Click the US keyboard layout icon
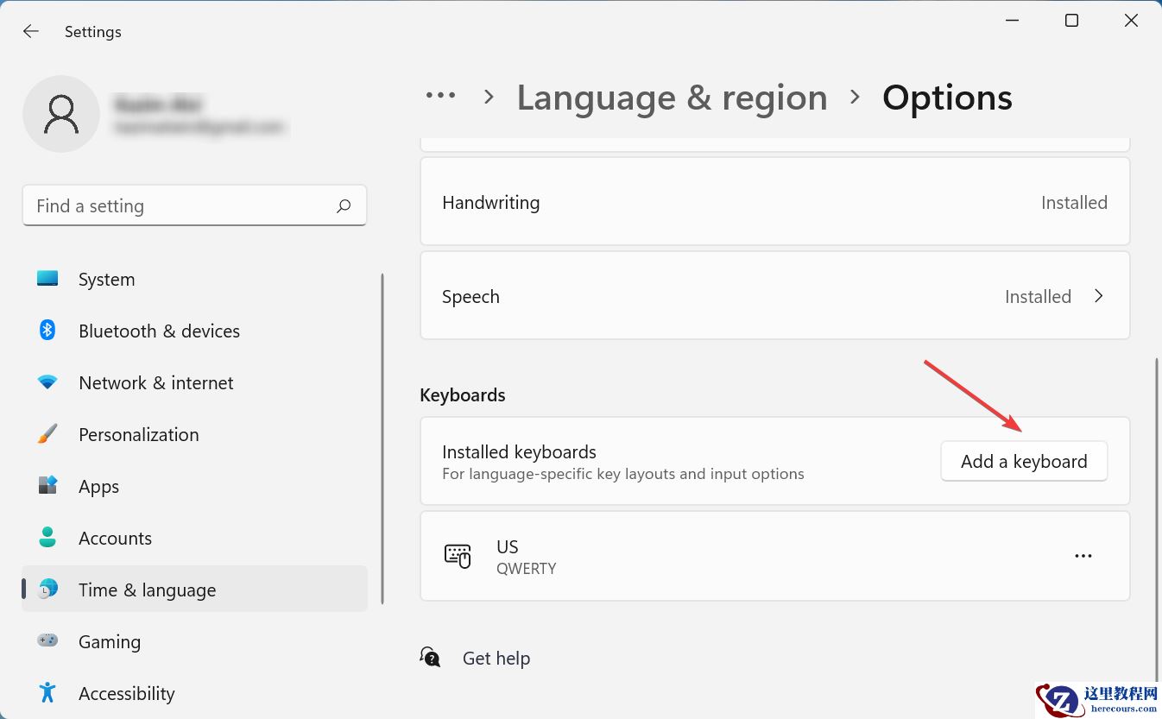This screenshot has height=719, width=1162. [x=458, y=557]
